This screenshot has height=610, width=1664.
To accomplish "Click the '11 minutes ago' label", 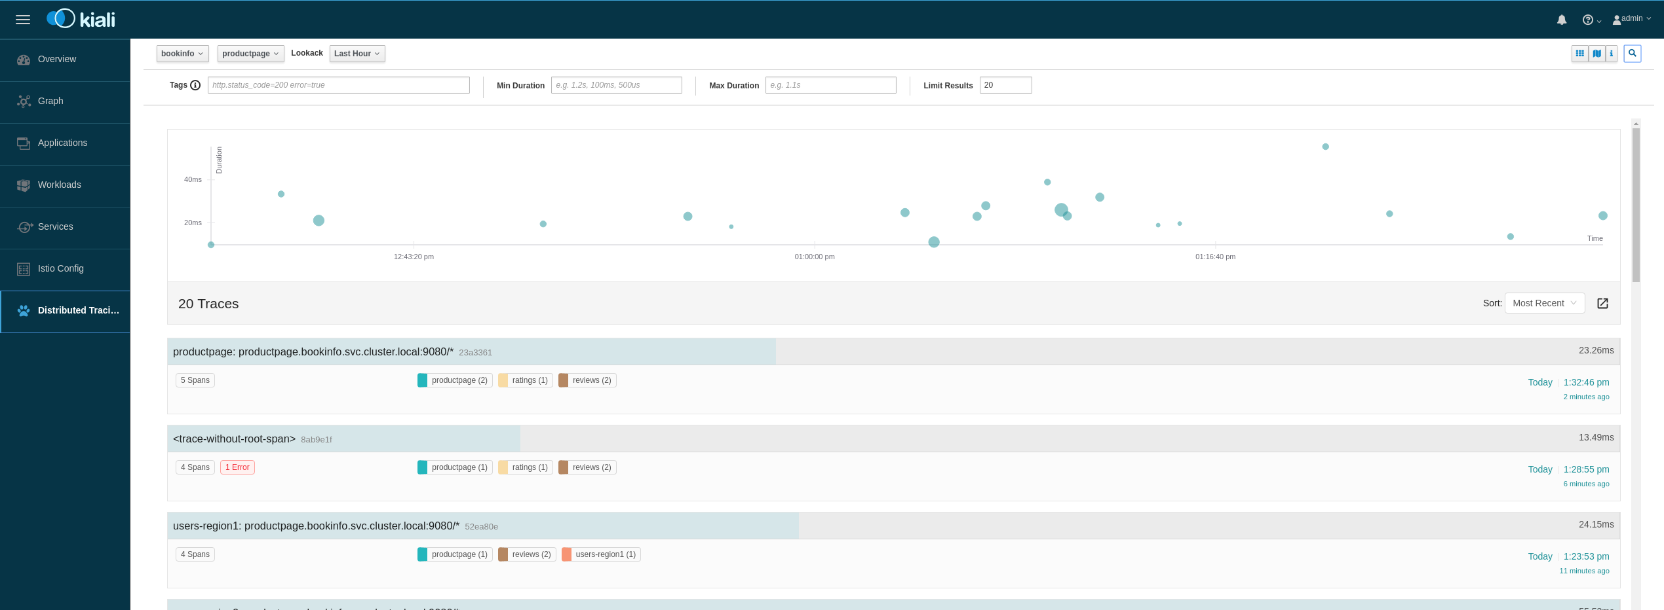I will point(1584,571).
